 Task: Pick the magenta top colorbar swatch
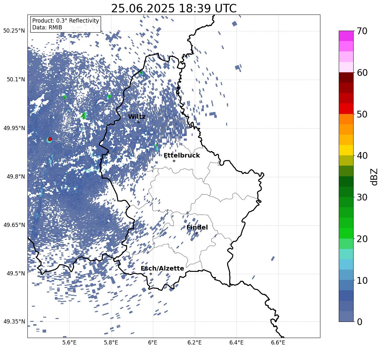click(346, 36)
